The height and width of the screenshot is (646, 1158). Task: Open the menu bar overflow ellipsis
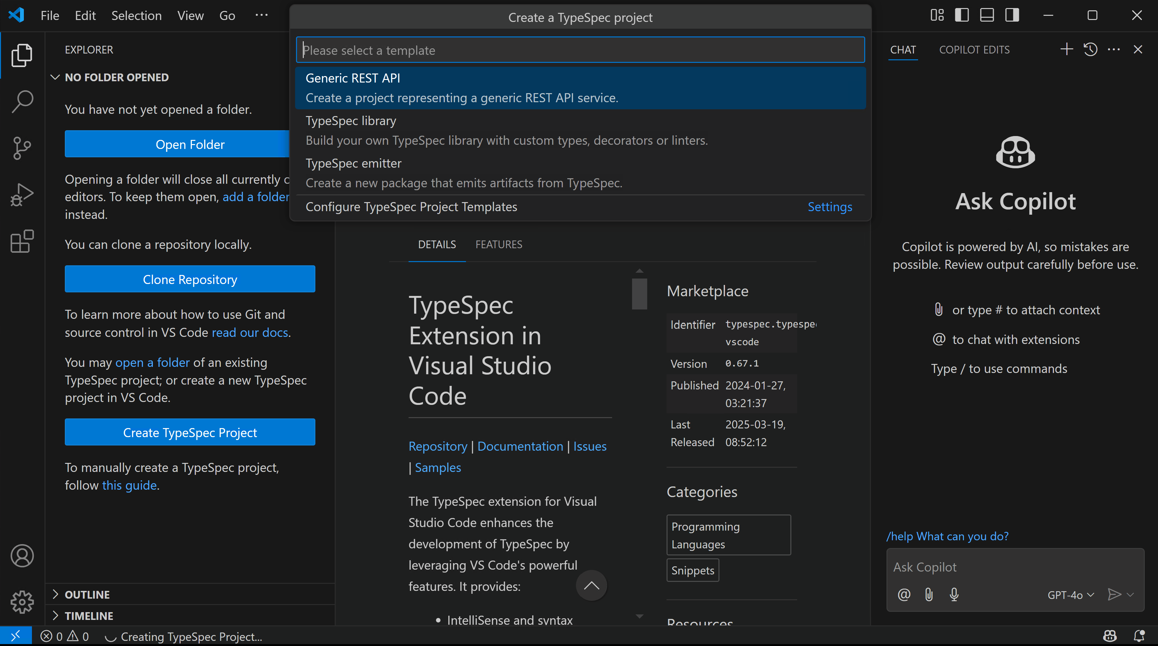pos(261,15)
